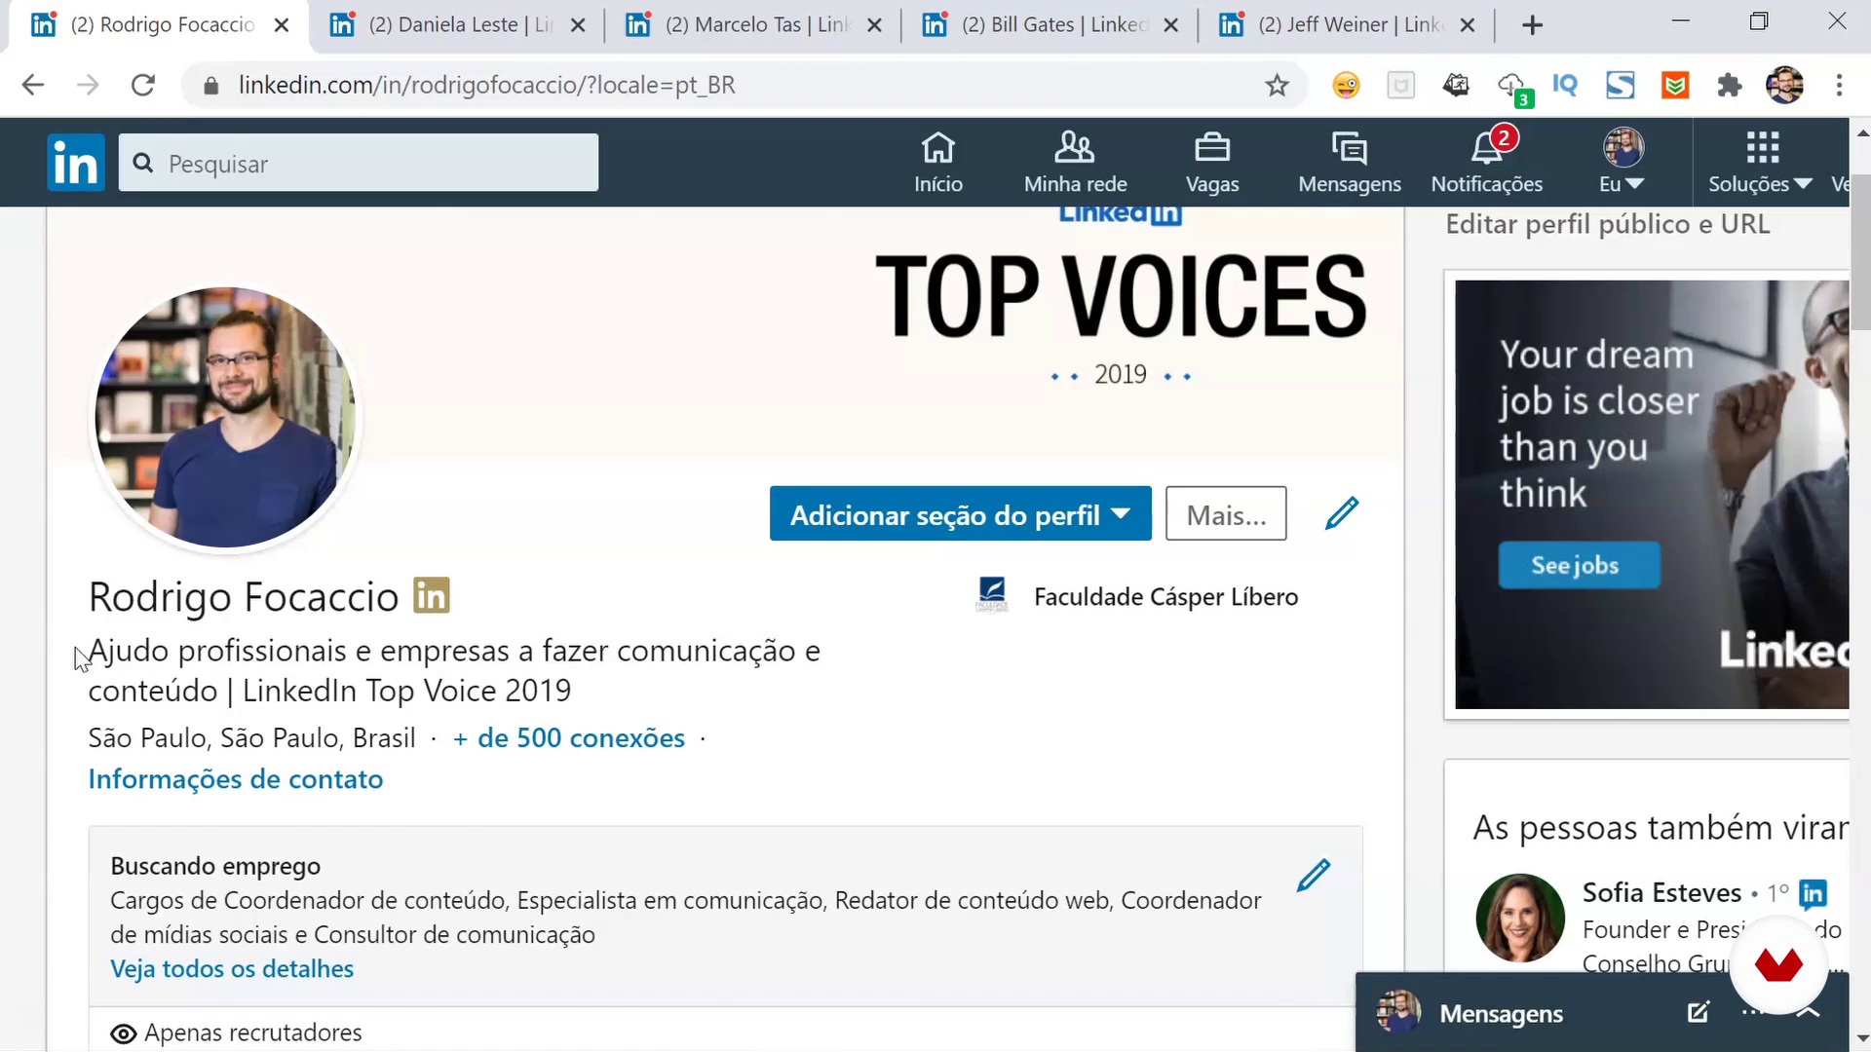1871x1052 pixels.
Task: Click Rodrigo Focaccio profile photo
Action: (x=225, y=417)
